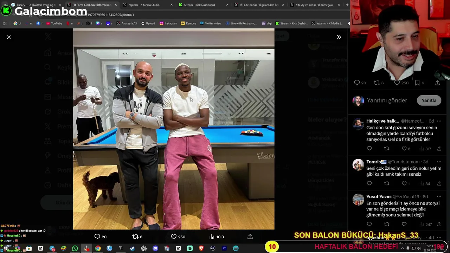The image size is (450, 253).
Task: Open more options on the Yusuf Yazıcı reply
Action: (439, 197)
